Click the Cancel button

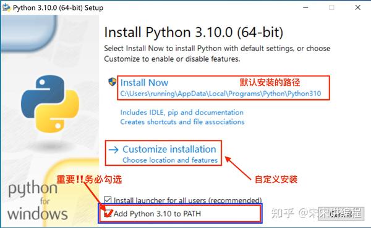pos(341,214)
